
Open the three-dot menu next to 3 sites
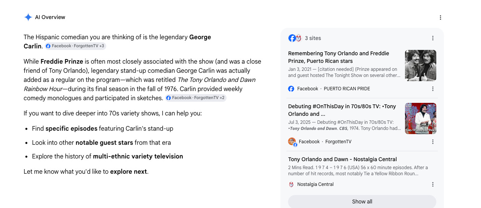[x=433, y=38]
